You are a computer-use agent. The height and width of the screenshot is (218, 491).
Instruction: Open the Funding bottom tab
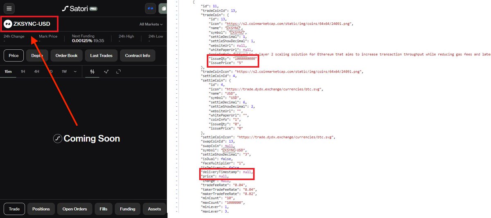(127, 209)
